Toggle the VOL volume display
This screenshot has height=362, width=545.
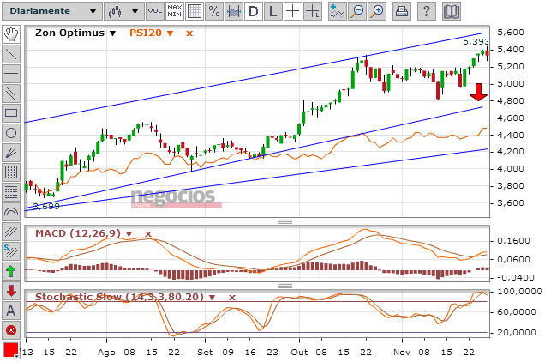pyautogui.click(x=154, y=11)
